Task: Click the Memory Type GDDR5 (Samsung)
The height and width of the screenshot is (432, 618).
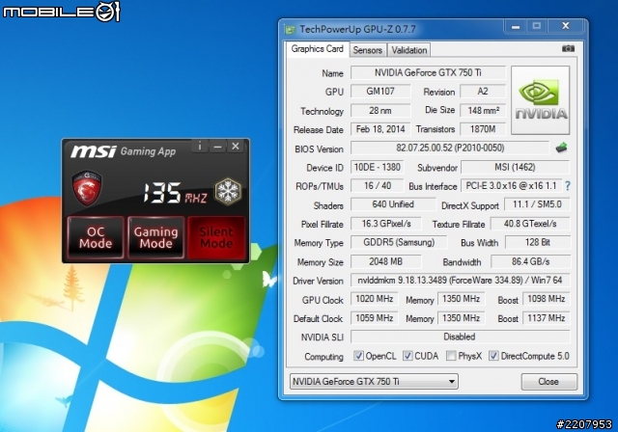Action: pyautogui.click(x=399, y=242)
